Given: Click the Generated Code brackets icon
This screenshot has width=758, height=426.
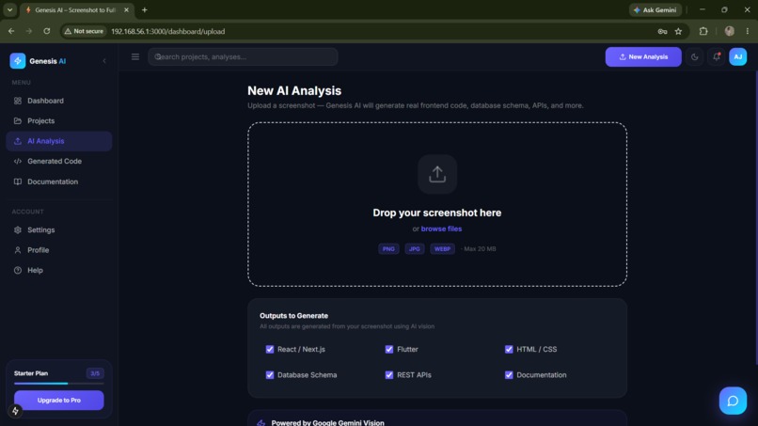Looking at the screenshot, I should click(x=18, y=161).
